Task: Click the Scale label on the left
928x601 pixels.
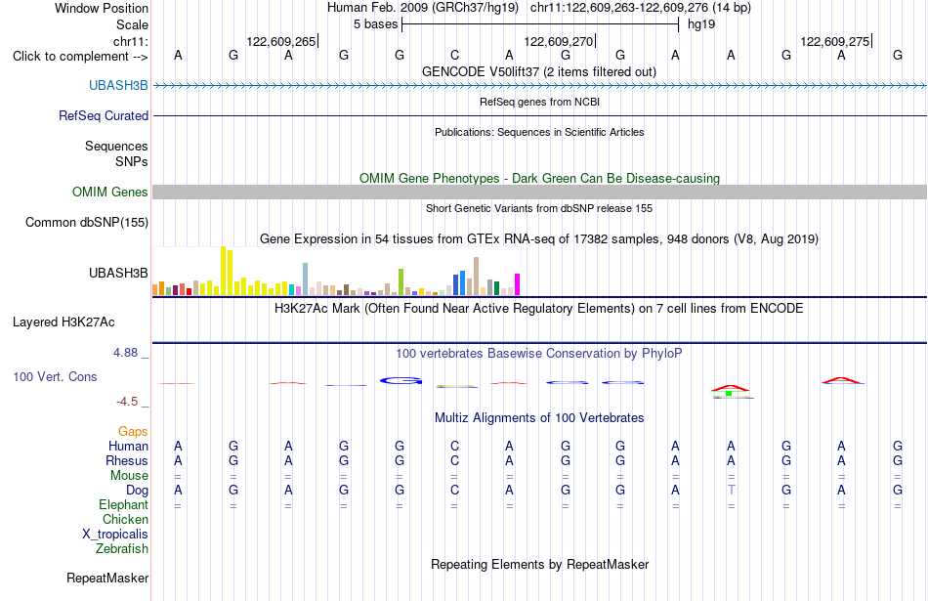Action: point(132,24)
